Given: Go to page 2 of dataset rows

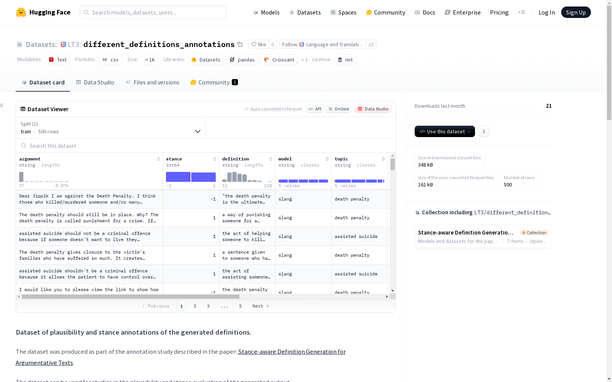Looking at the screenshot, I should [x=195, y=306].
